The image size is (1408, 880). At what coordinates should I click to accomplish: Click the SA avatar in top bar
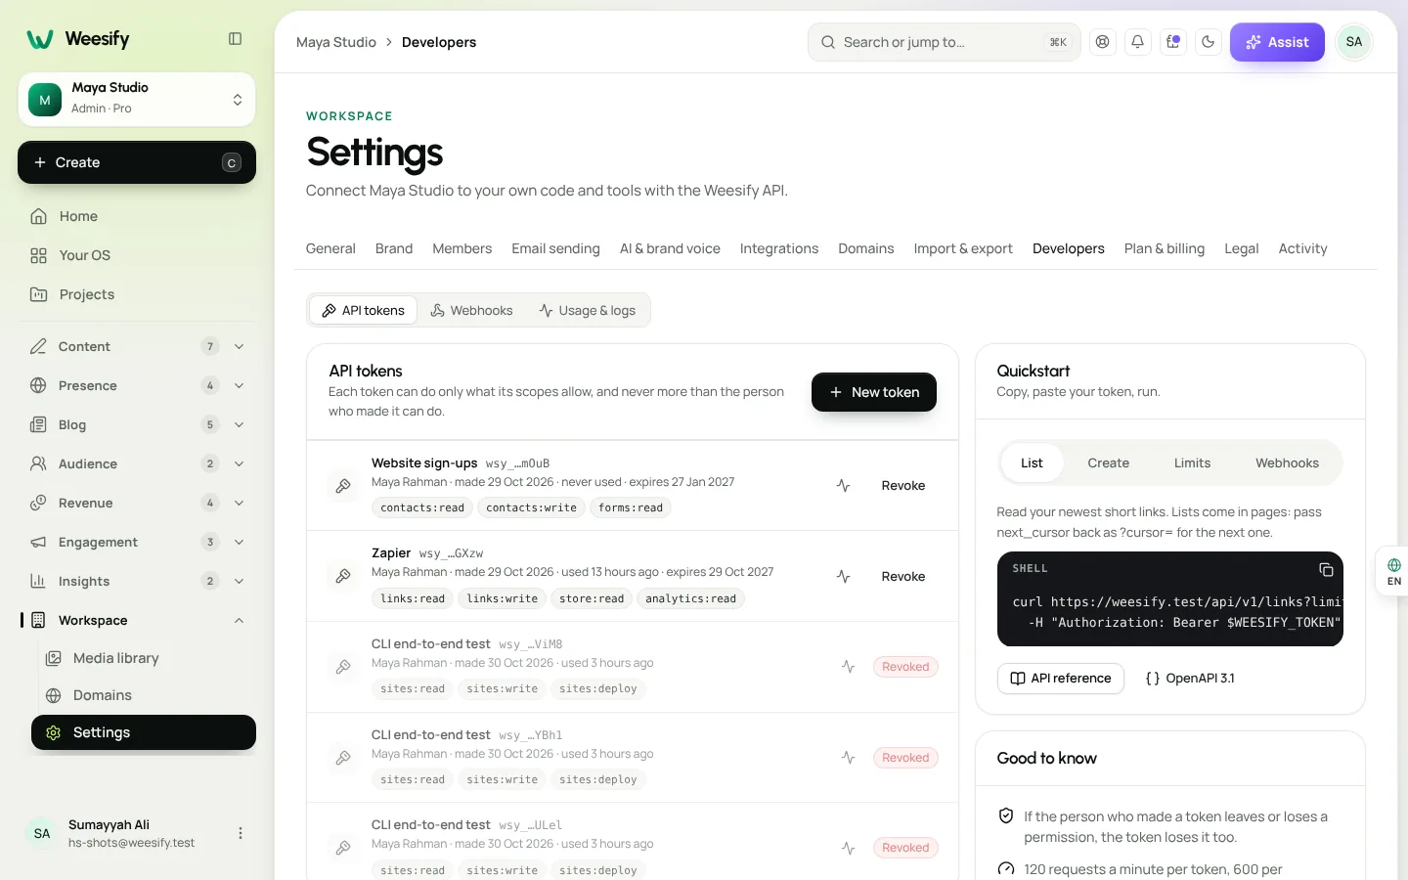pos(1354,42)
